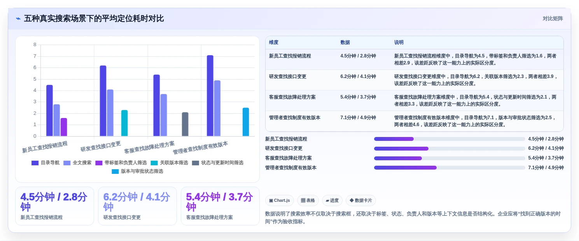Click the 数据 column header

point(345,43)
